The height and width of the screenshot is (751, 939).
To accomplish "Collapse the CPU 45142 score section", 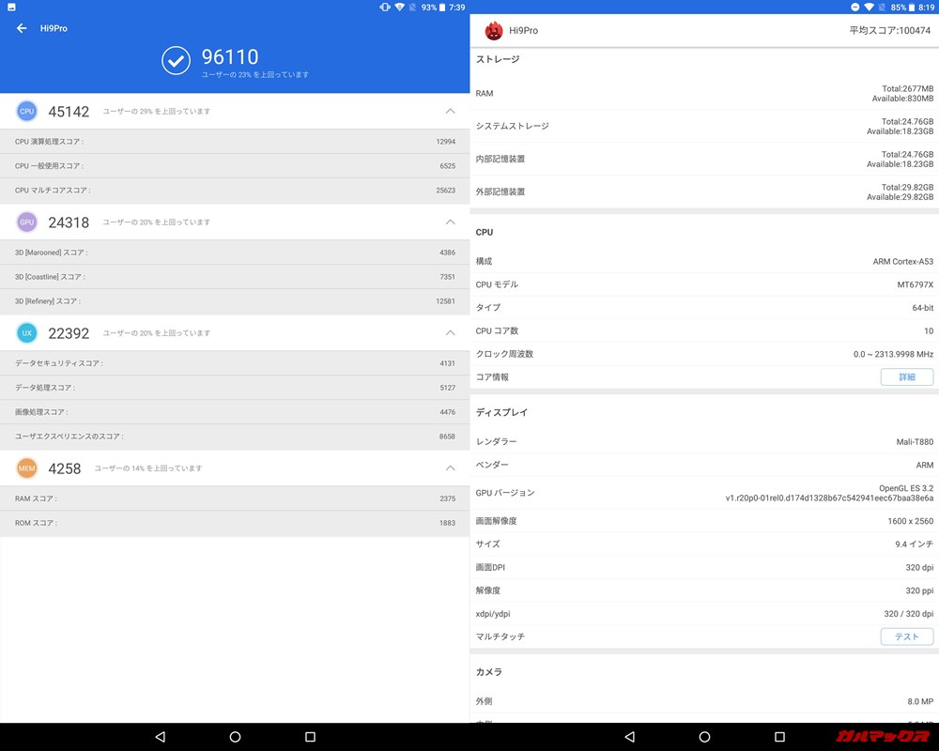I will [450, 111].
